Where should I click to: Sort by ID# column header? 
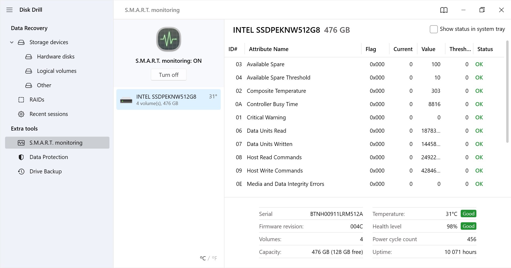tap(233, 49)
